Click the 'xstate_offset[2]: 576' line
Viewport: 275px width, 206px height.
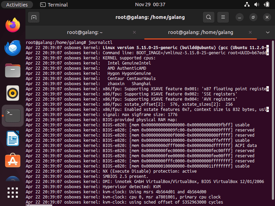click(x=129, y=104)
